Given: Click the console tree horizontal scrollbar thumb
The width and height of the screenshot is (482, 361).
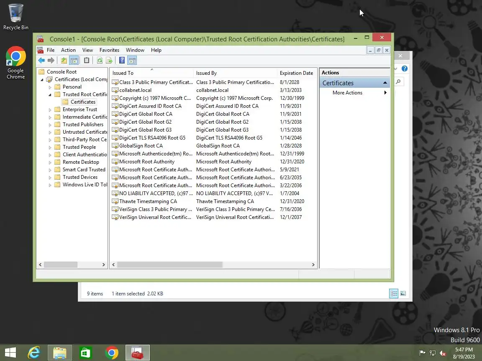Looking at the screenshot, I should (x=61, y=264).
